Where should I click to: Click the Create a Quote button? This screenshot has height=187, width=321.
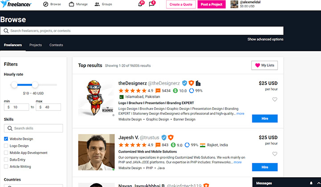click(181, 4)
